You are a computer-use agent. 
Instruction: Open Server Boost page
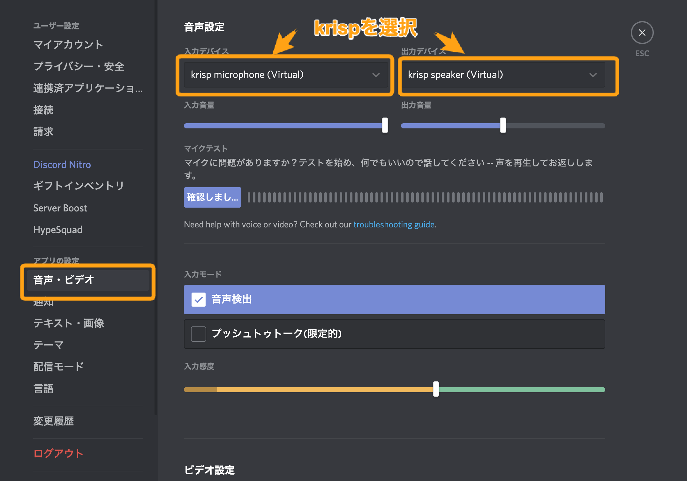coord(60,208)
